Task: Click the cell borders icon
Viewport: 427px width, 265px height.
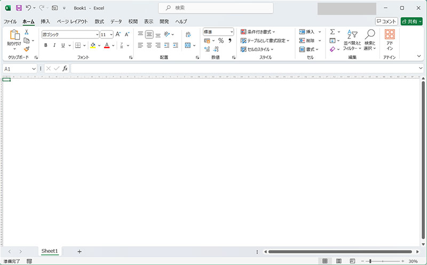Action: click(x=78, y=45)
